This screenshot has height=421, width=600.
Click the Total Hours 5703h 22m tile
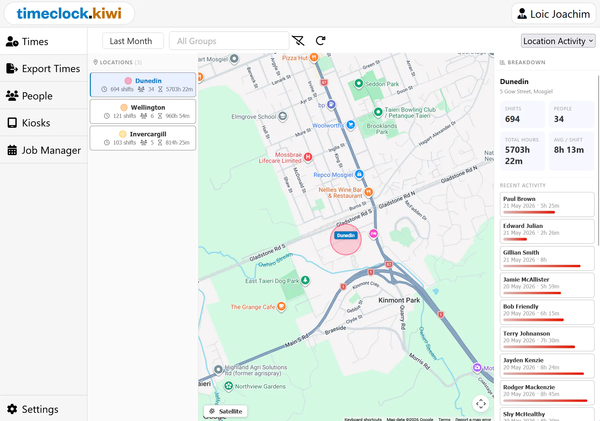click(x=522, y=151)
